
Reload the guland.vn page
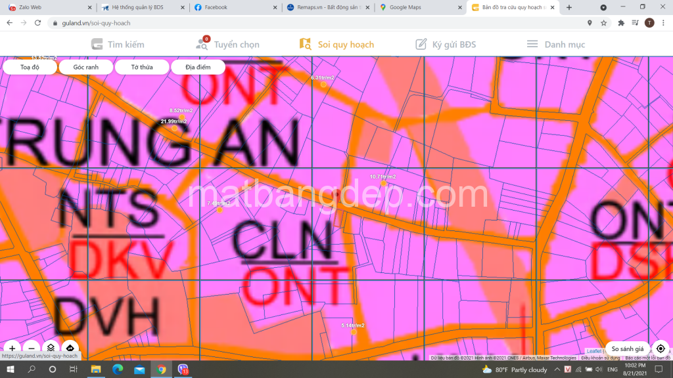tap(37, 23)
